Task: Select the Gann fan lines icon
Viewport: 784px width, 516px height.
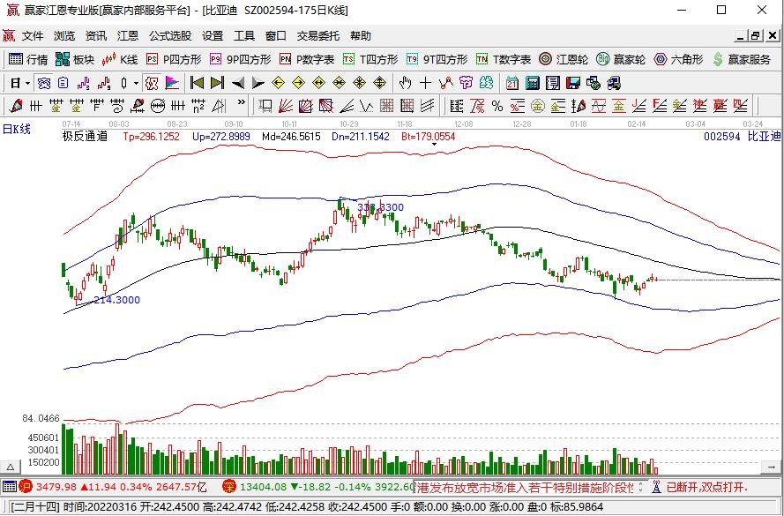Action: click(x=285, y=106)
